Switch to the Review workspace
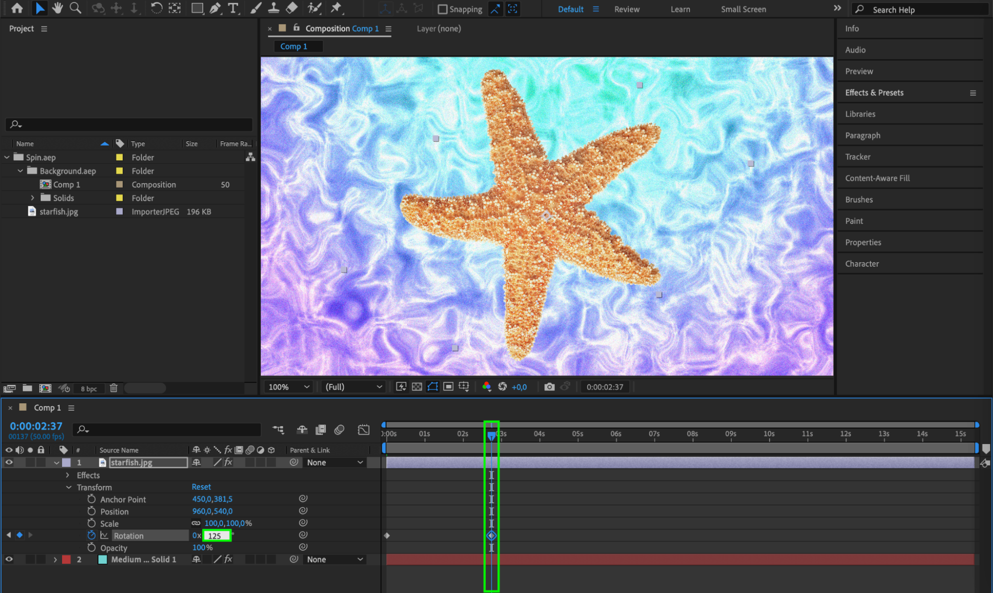Screen dimensions: 993x593 (x=626, y=9)
